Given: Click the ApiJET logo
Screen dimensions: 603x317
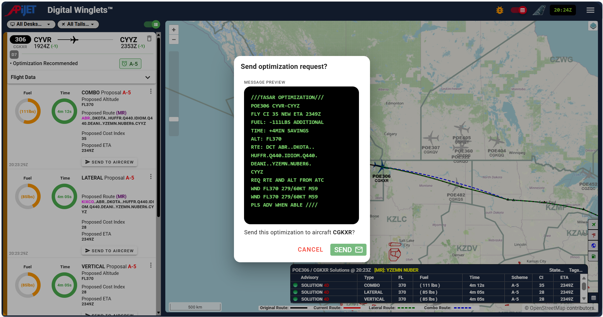Looking at the screenshot, I should point(21,10).
